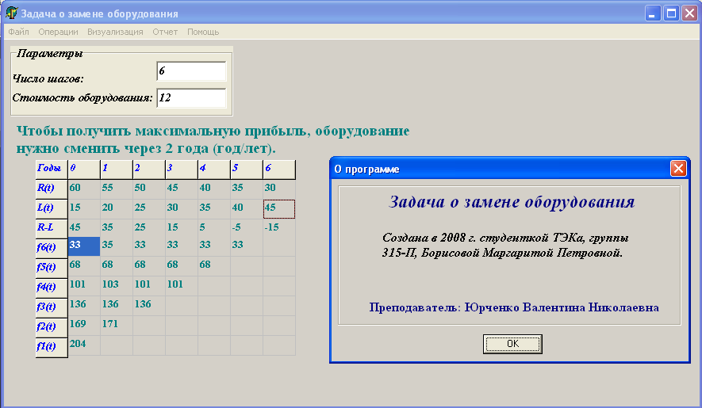Click OK in О программе dialog
The image size is (702, 408).
pyautogui.click(x=512, y=344)
